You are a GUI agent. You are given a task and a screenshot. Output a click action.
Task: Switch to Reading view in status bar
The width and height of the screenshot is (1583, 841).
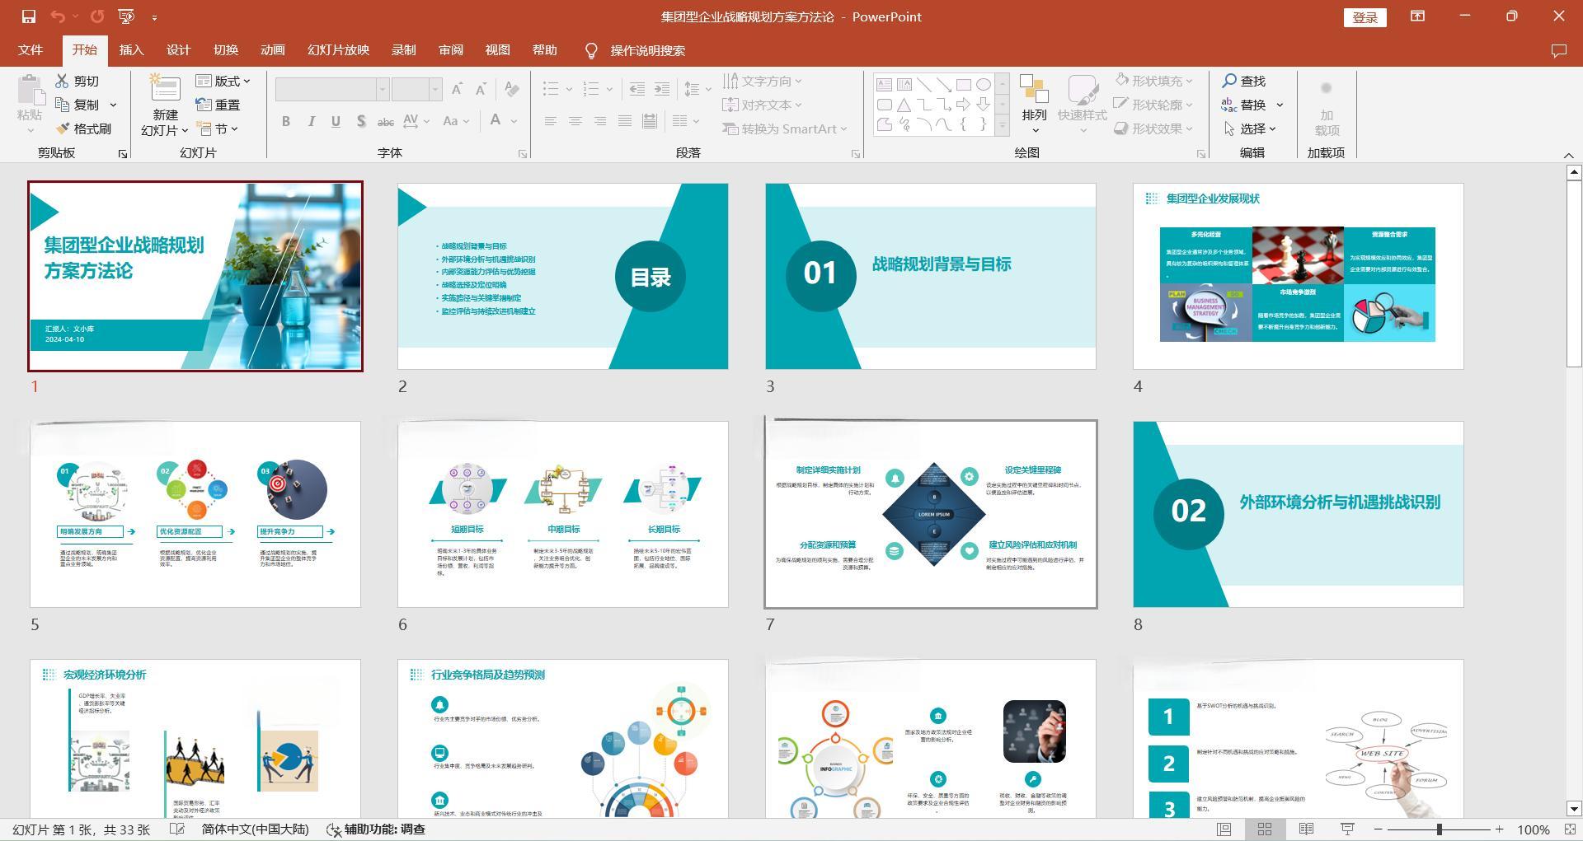pos(1306,829)
